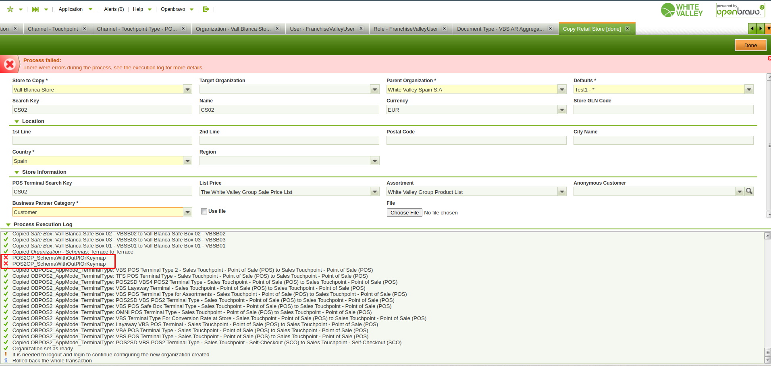Switch to User - FranchiseValleyUser tab
The width and height of the screenshot is (771, 366).
point(322,29)
